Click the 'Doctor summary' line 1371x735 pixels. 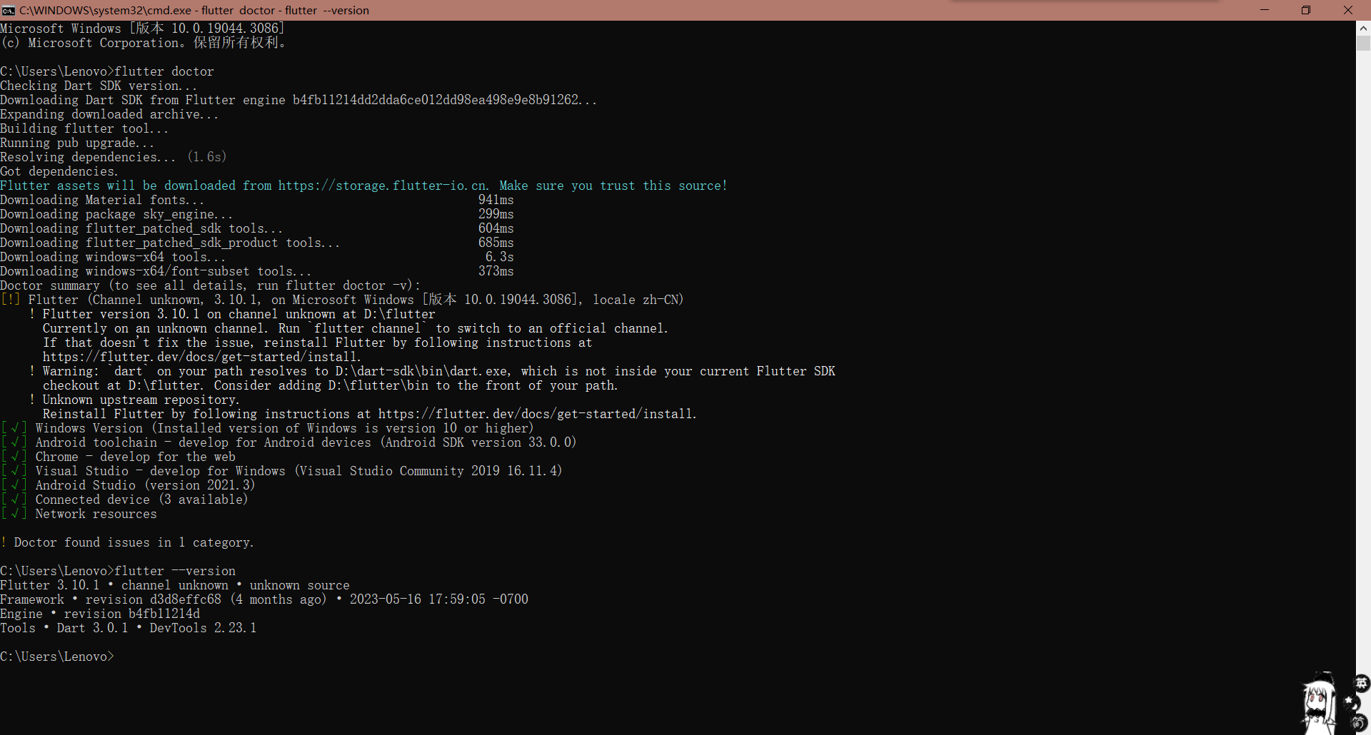211,285
